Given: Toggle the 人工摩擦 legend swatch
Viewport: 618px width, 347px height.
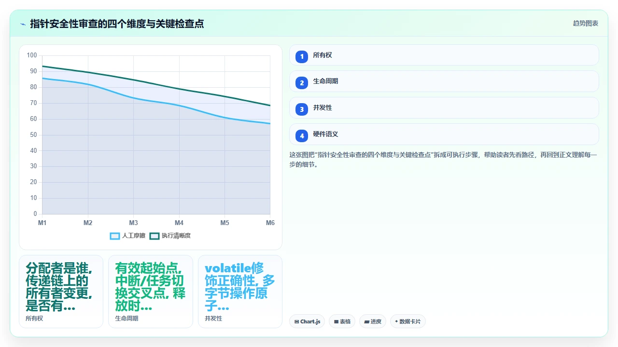Looking at the screenshot, I should pyautogui.click(x=115, y=236).
